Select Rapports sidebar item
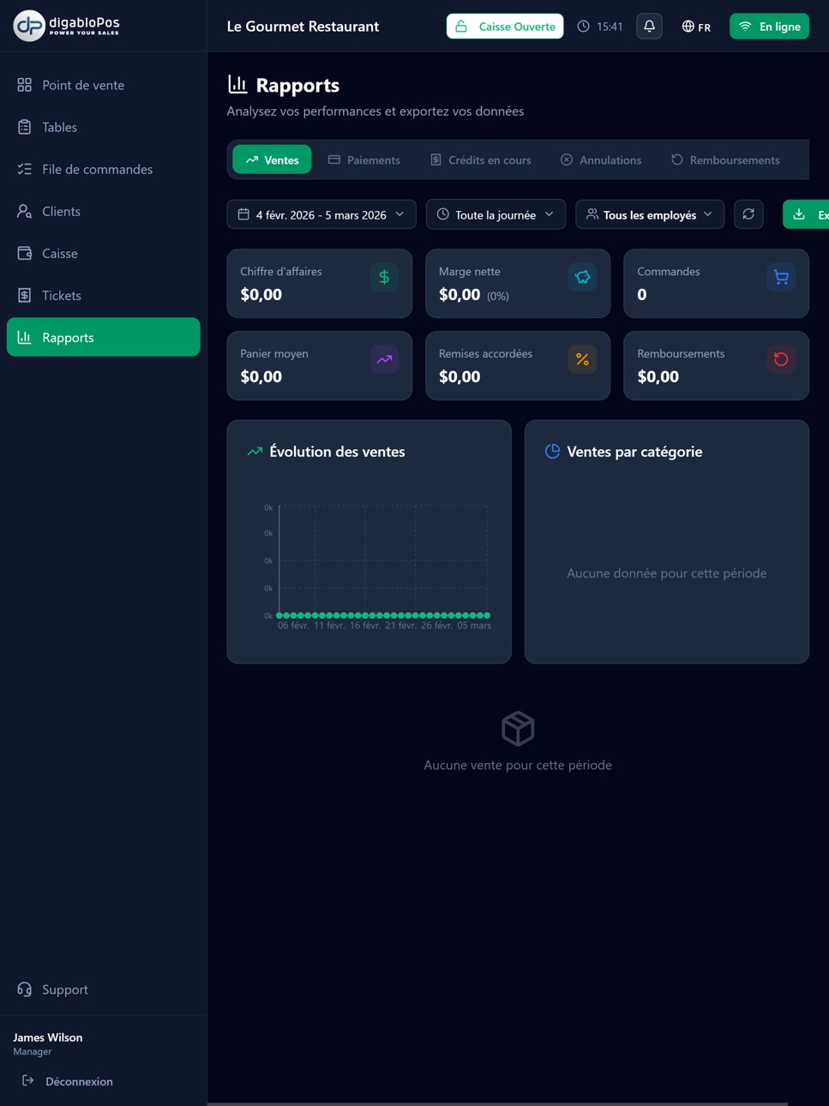This screenshot has height=1106, width=829. click(103, 337)
